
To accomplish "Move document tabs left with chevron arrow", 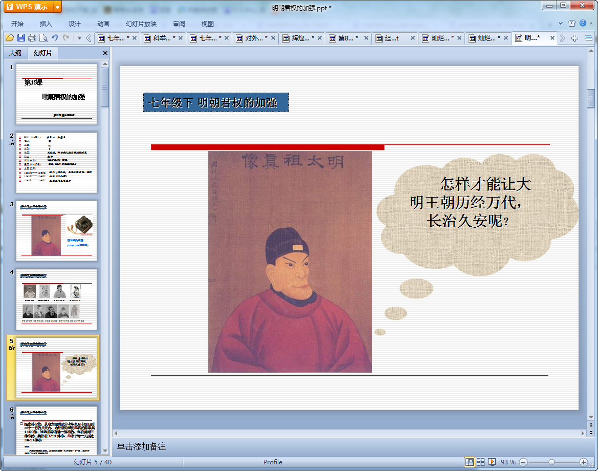I will pyautogui.click(x=88, y=38).
